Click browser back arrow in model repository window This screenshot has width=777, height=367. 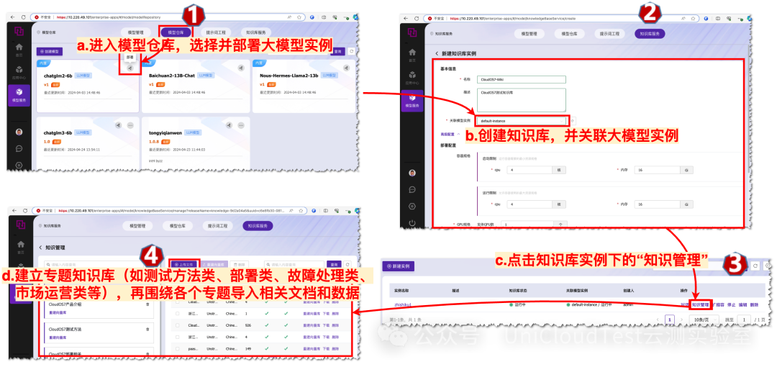tap(12, 17)
